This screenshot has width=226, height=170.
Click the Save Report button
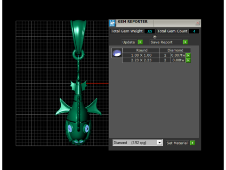tap(166, 42)
